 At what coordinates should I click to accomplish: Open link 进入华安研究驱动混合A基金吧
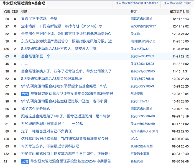coord(137,3)
